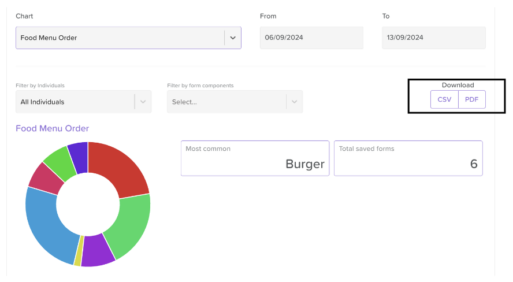Click the chevron of All Individuals selector
This screenshot has height=282, width=513.
tap(143, 102)
